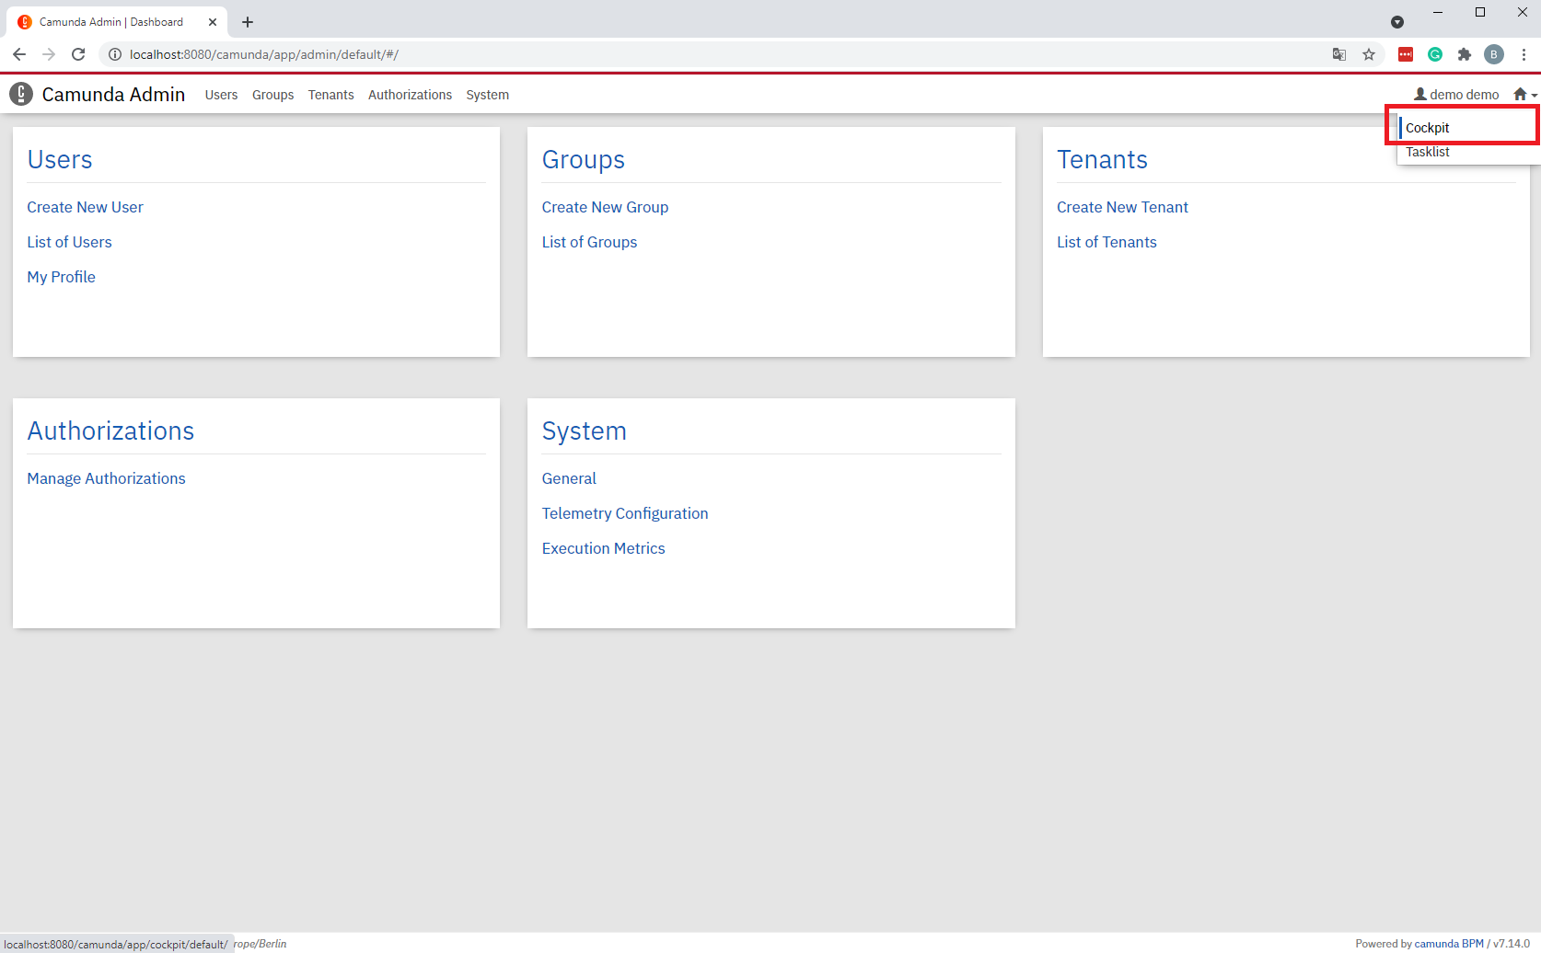The width and height of the screenshot is (1541, 953).
Task: Click Create New Tenant link
Action: [x=1122, y=207]
